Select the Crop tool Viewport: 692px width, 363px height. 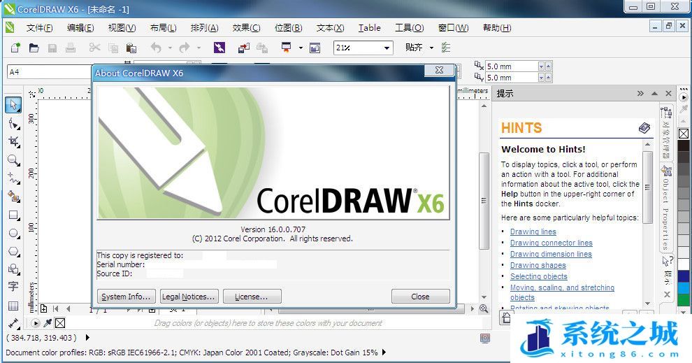click(x=14, y=141)
